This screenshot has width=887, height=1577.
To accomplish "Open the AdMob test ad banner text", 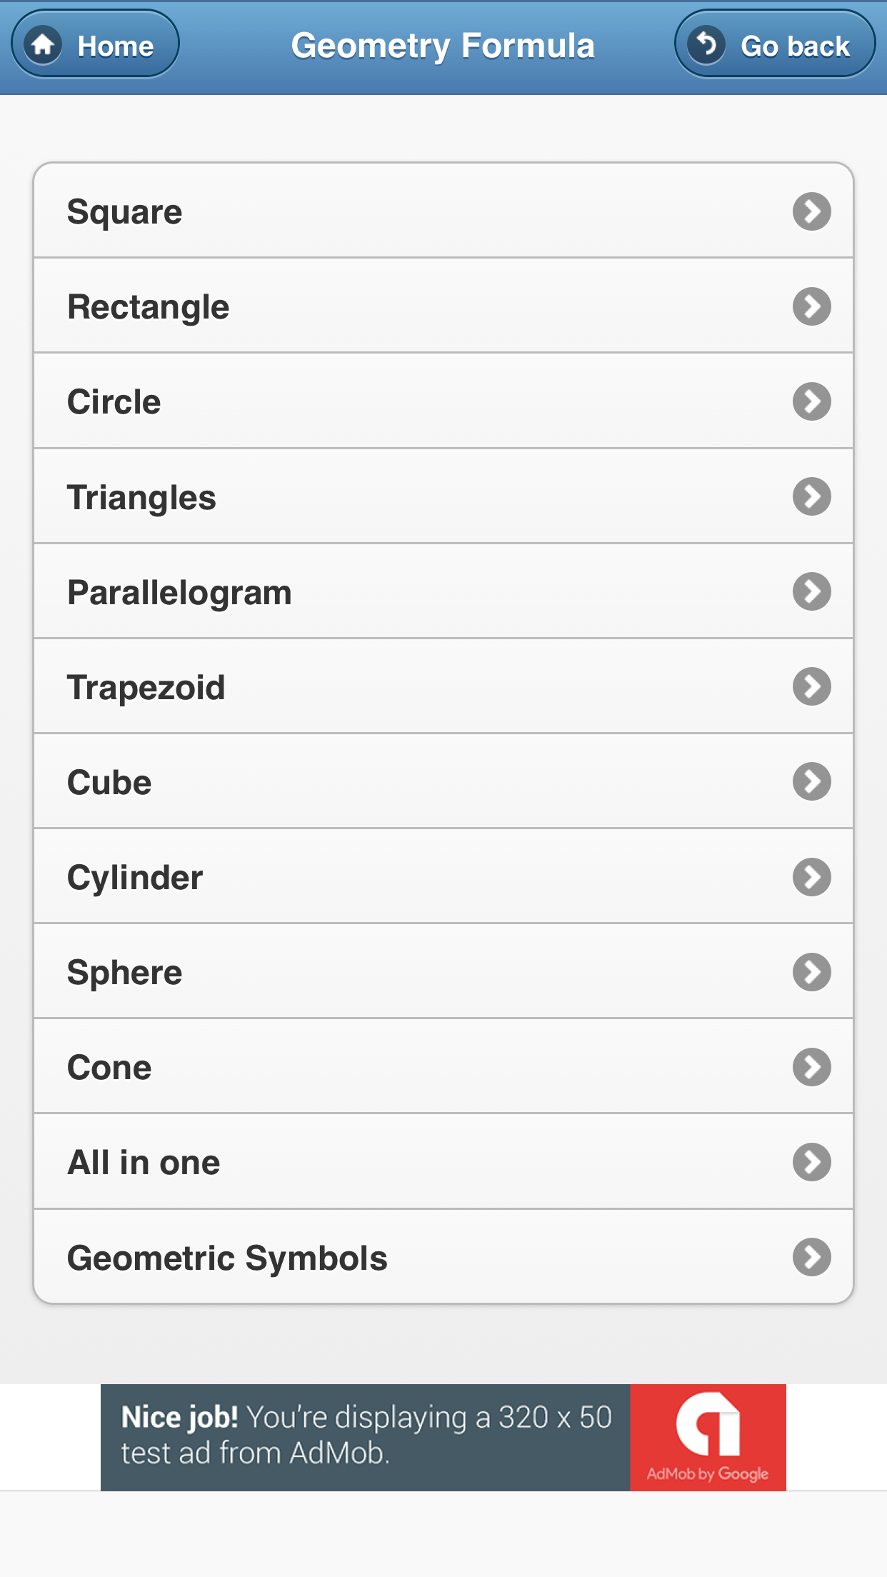I will [x=366, y=1436].
